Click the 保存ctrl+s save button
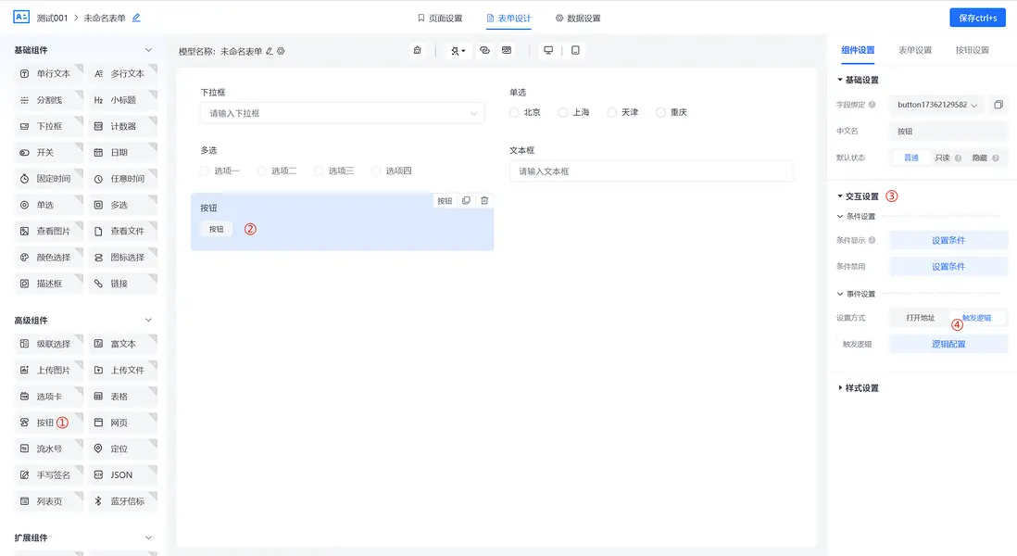The image size is (1017, 556). point(977,17)
